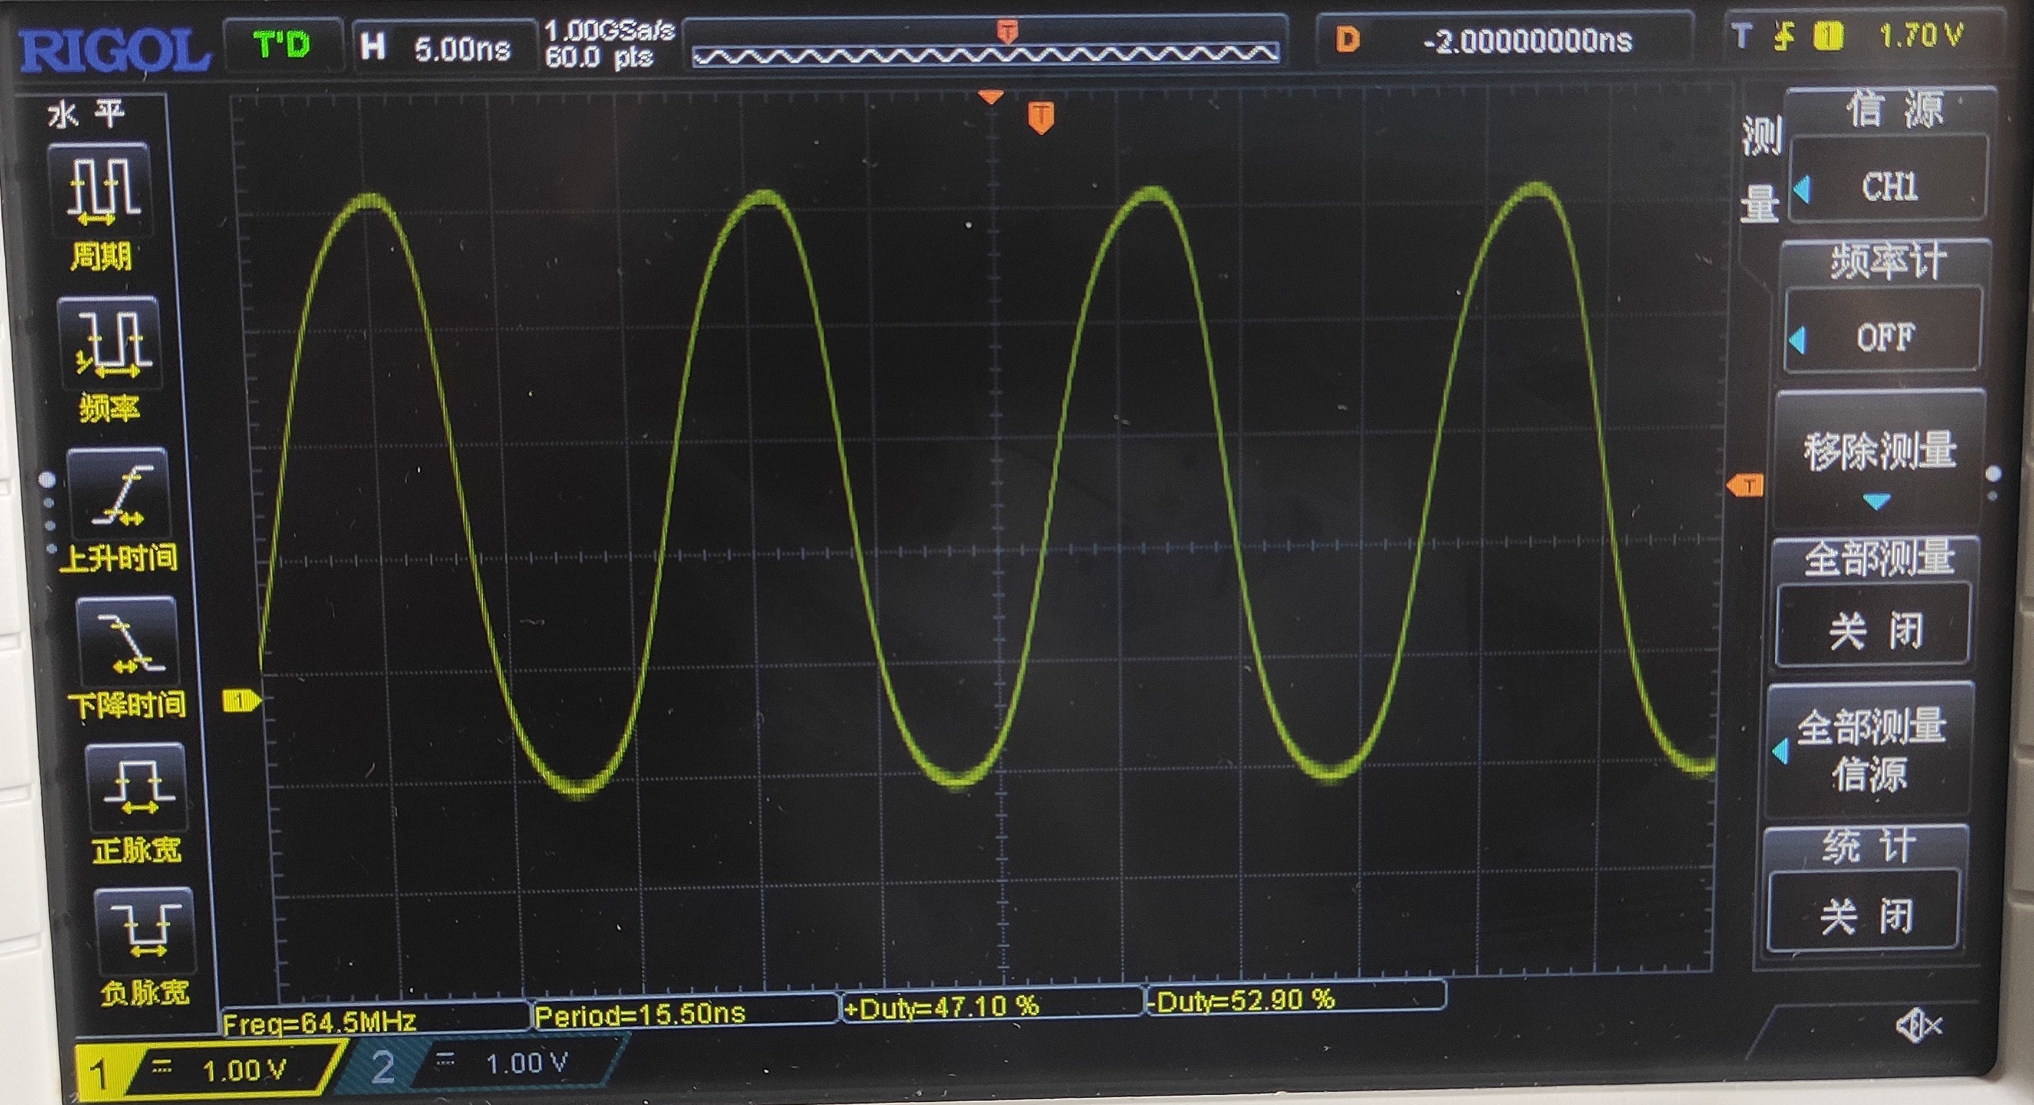Select the channel 1 tab at bottom
The image size is (2034, 1105).
pos(207,1069)
